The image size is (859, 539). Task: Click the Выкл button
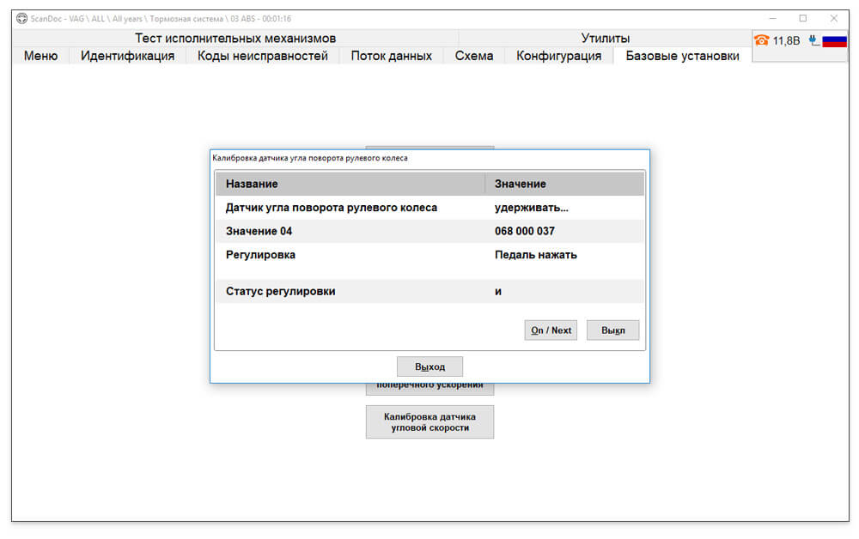612,330
